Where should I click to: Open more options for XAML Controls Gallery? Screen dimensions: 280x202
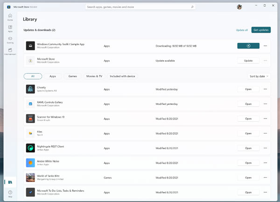266,104
